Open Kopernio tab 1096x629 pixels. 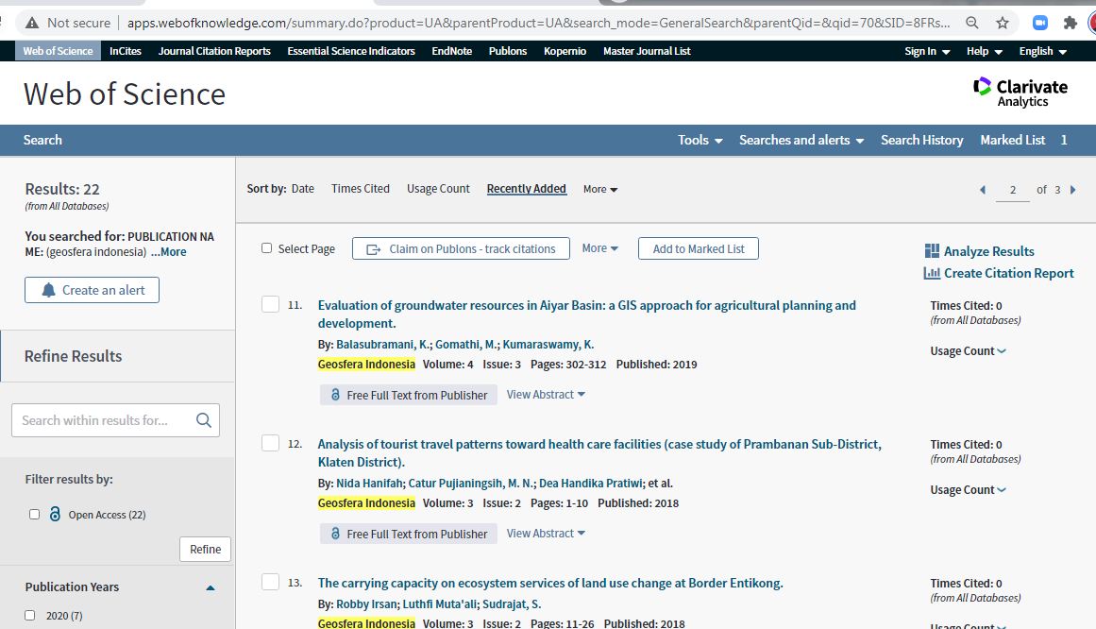tap(565, 51)
